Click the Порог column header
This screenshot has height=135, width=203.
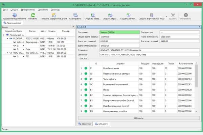tap(171, 63)
